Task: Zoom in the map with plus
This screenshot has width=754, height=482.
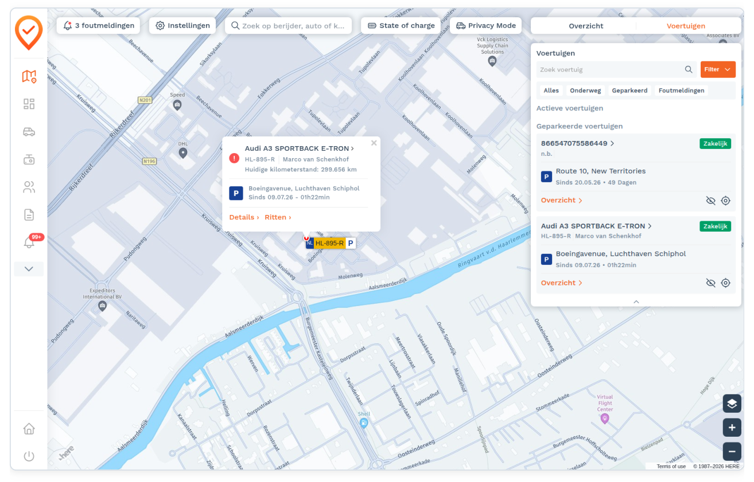Action: point(732,428)
